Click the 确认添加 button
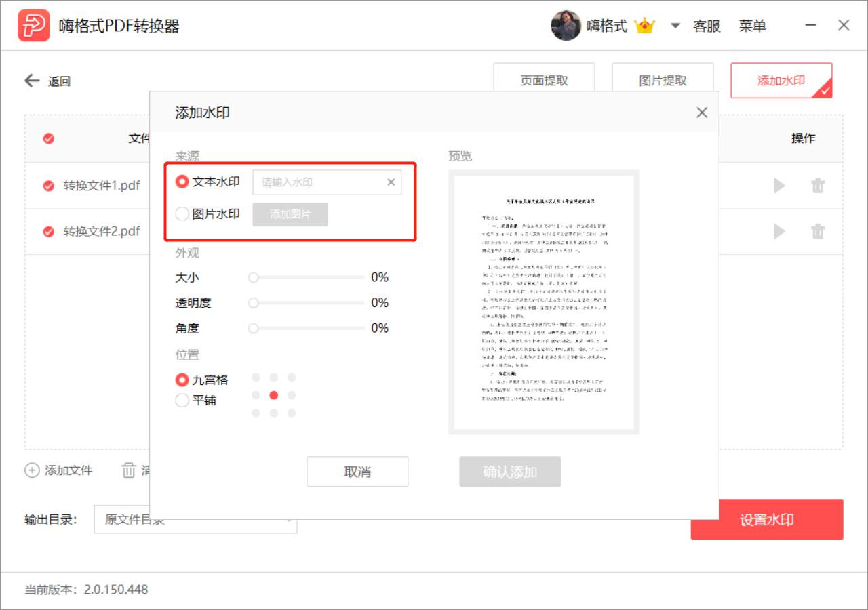The height and width of the screenshot is (610, 868). (510, 472)
